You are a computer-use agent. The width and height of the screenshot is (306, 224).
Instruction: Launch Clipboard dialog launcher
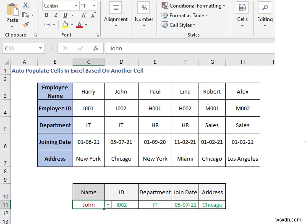(35, 35)
